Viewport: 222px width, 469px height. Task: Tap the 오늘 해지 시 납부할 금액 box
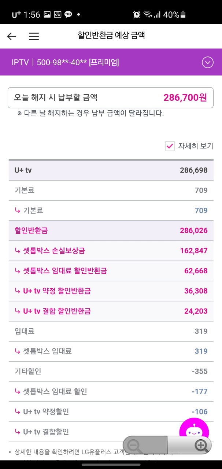tap(111, 97)
